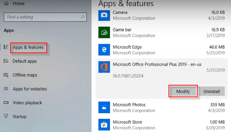Click the Default apps icon
Viewport: 231px width, 132px height.
point(6,61)
